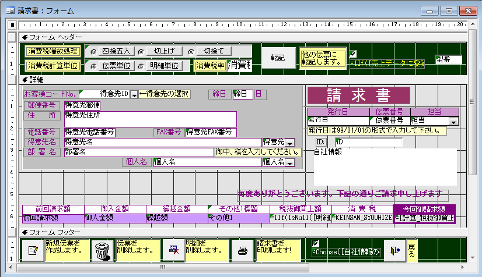Select the 伝票単位 tax unit toggle

tap(116, 66)
